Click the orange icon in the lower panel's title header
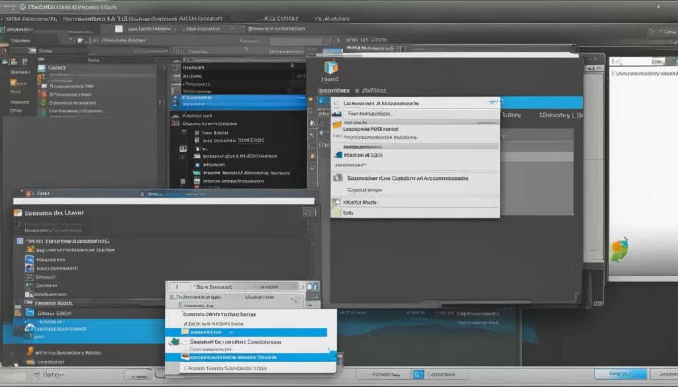Viewport: 678px width, 387px height. coord(18,212)
